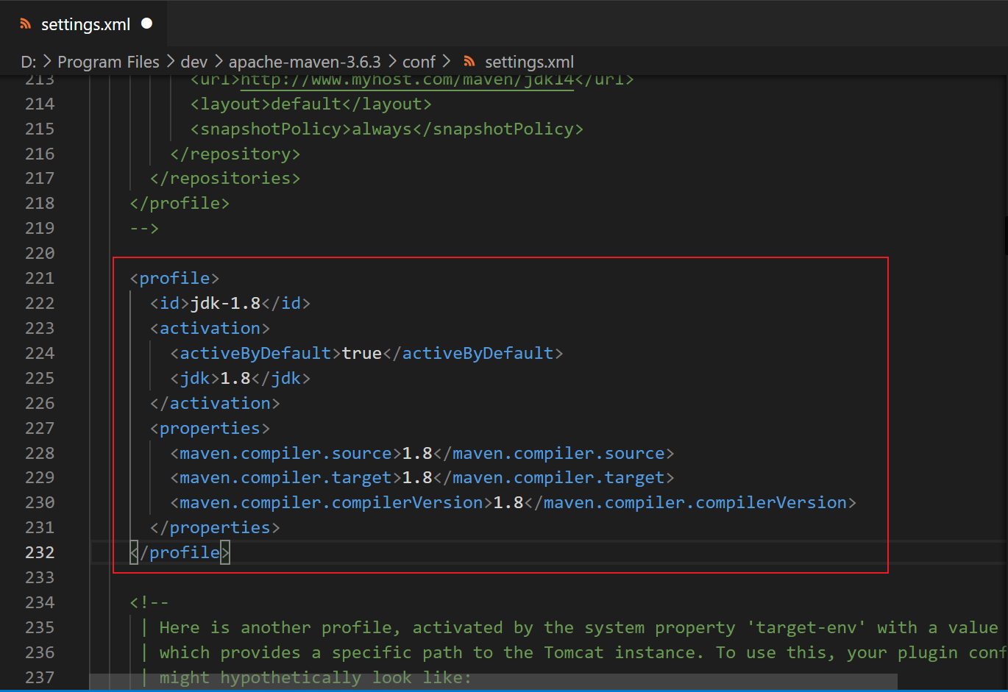The height and width of the screenshot is (692, 1008).
Task: Click line number 224 in gutter
Action: click(x=40, y=353)
